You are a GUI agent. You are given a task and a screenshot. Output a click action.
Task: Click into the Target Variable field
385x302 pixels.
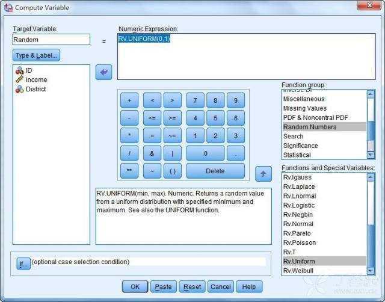(x=51, y=40)
